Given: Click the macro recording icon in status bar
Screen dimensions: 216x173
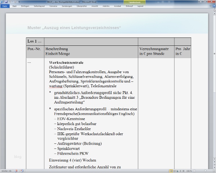Looking at the screenshot, I should pos(22,171).
